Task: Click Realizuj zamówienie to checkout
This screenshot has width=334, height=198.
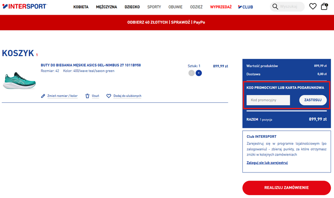Action: click(286, 188)
